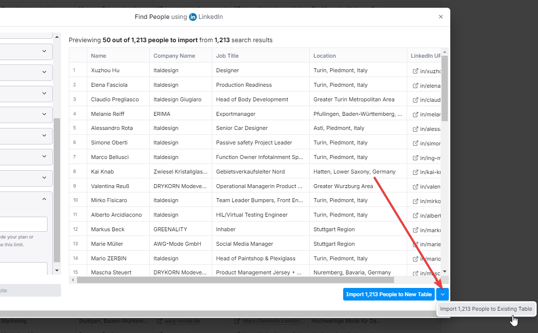Click Import 1,213 People to New Table
This screenshot has width=538, height=333.
tap(389, 294)
